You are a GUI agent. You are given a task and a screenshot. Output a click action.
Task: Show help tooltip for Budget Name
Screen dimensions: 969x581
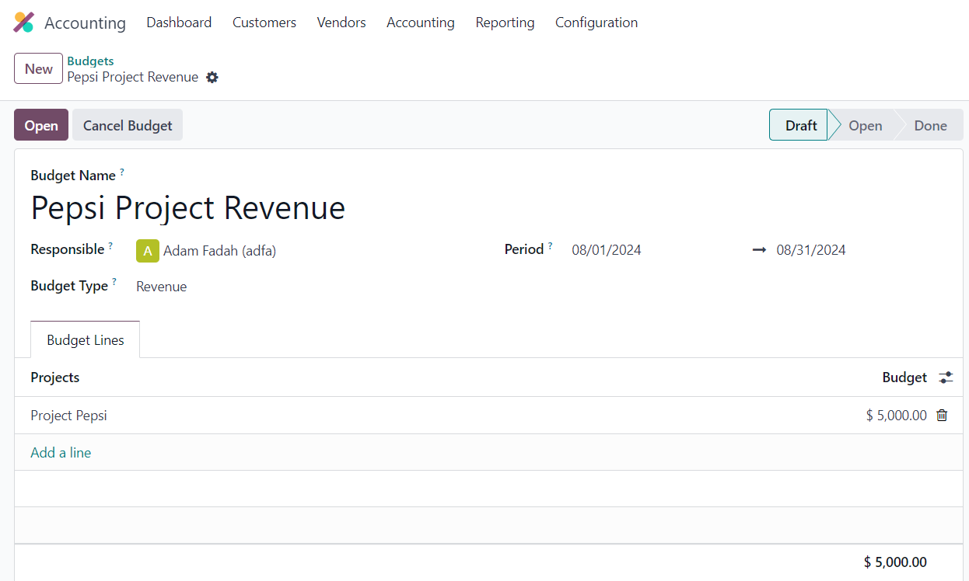pyautogui.click(x=122, y=171)
